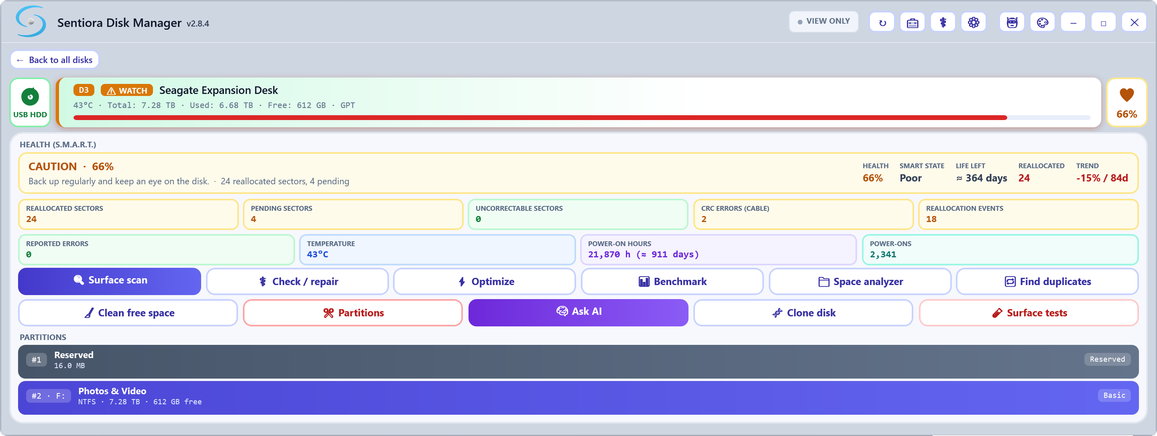
Task: Click the Basic tag on partition #2
Action: pos(1114,395)
